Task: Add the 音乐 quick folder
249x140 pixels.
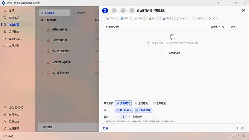Action: pyautogui.click(x=181, y=18)
